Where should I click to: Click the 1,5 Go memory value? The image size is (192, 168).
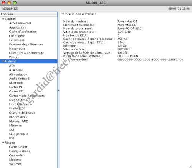122,46
